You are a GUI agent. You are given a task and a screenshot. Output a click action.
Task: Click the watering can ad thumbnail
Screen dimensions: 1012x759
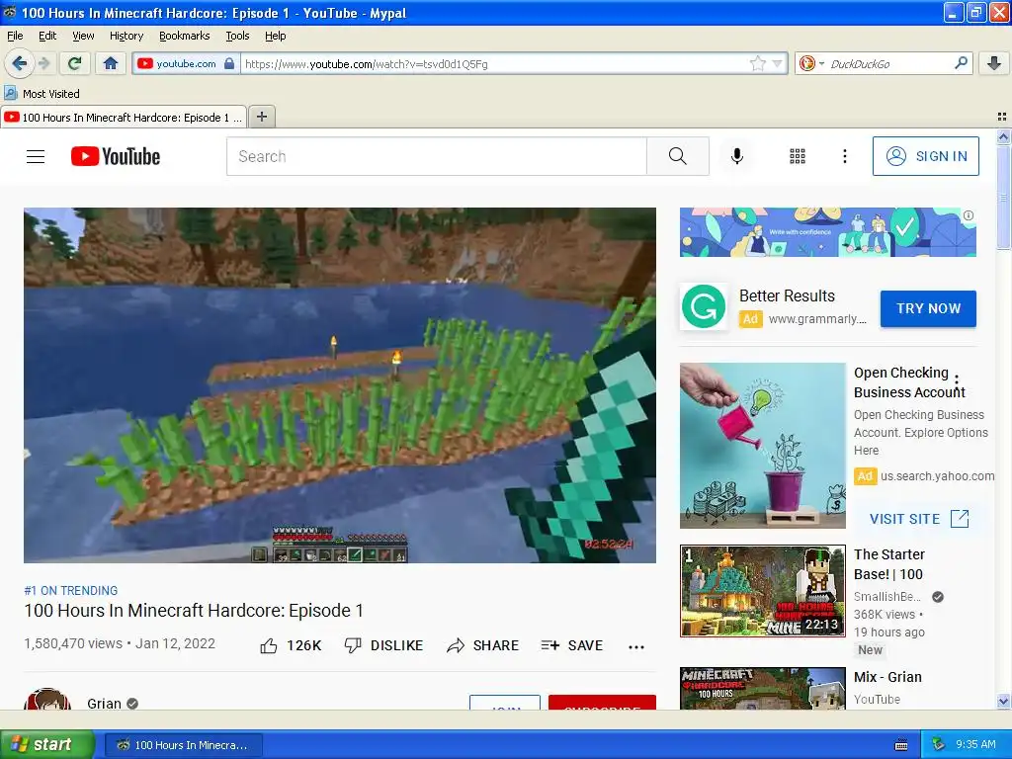pos(762,446)
